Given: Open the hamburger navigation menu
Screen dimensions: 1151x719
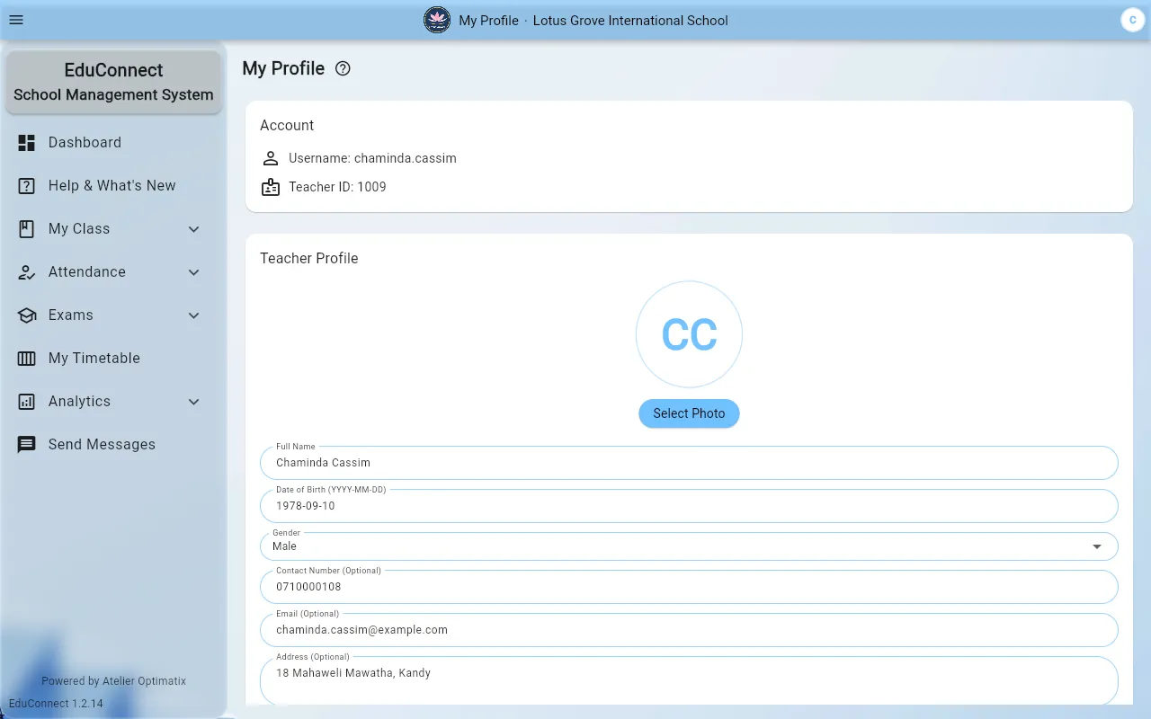Looking at the screenshot, I should [16, 20].
